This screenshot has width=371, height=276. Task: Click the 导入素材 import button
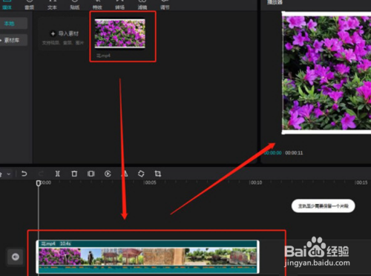click(65, 33)
